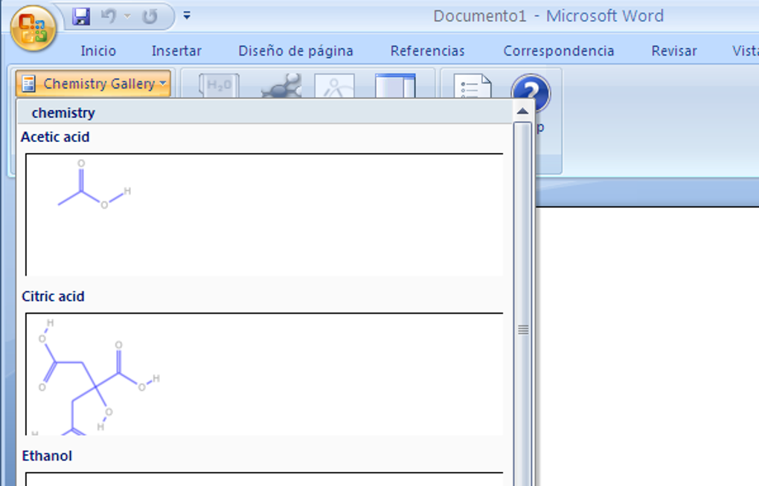Insert the Citric acid structure thumbnail
Image resolution: width=759 pixels, height=486 pixels.
coord(264,374)
